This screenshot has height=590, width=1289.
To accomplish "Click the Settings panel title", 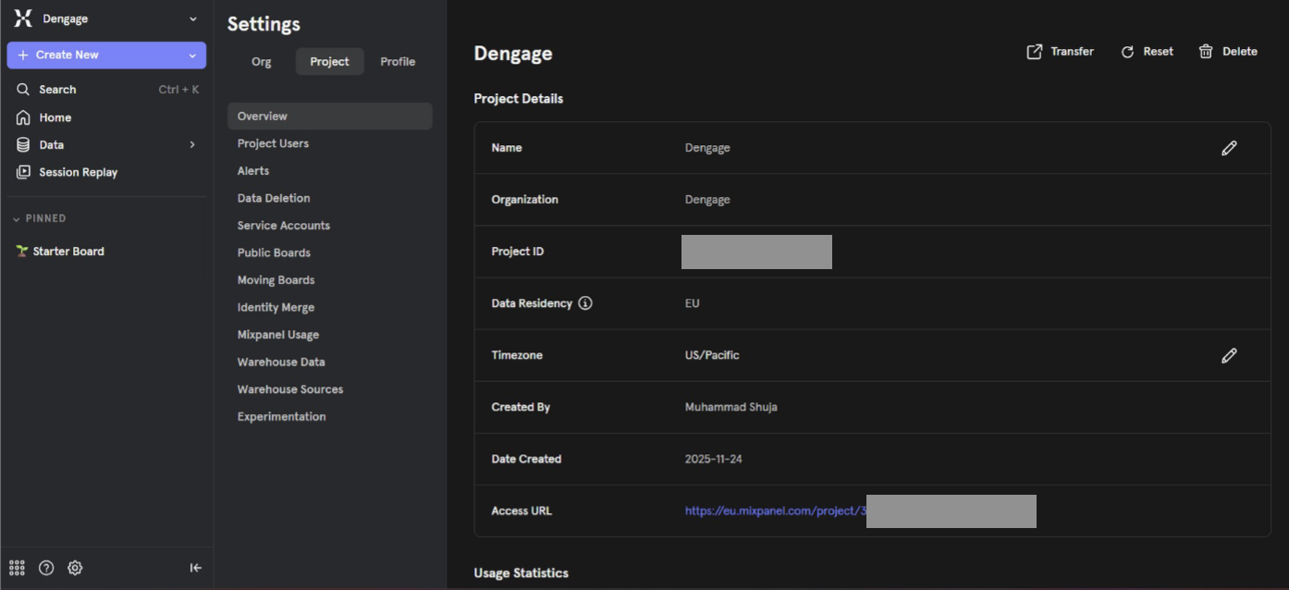I will pos(264,25).
